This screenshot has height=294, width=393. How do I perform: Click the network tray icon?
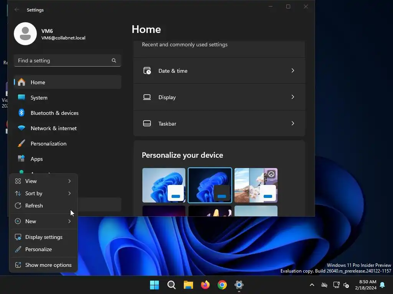[x=336, y=285]
